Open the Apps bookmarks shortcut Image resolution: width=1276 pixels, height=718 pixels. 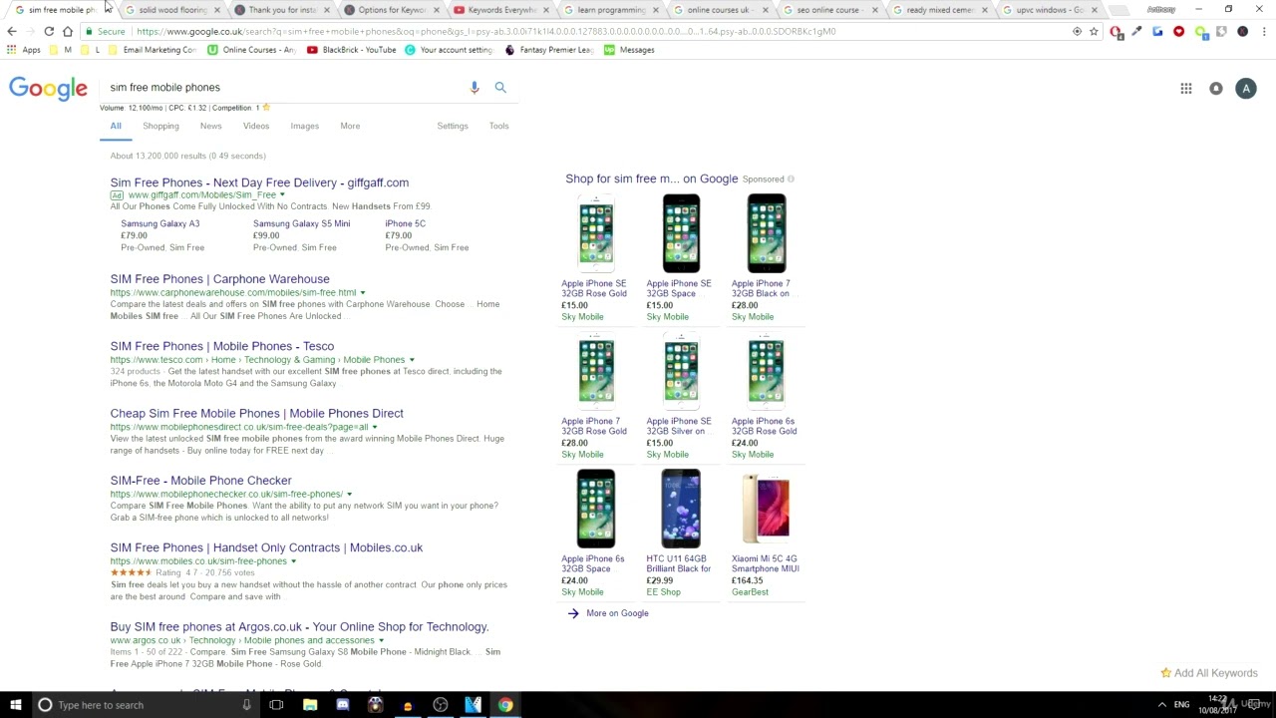[24, 50]
